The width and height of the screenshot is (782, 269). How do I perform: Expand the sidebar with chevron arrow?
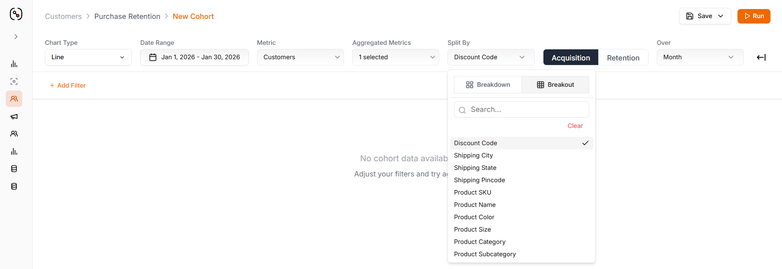(x=16, y=37)
